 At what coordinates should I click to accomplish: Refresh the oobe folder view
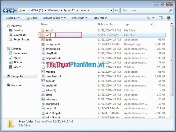pyautogui.click(x=116, y=11)
